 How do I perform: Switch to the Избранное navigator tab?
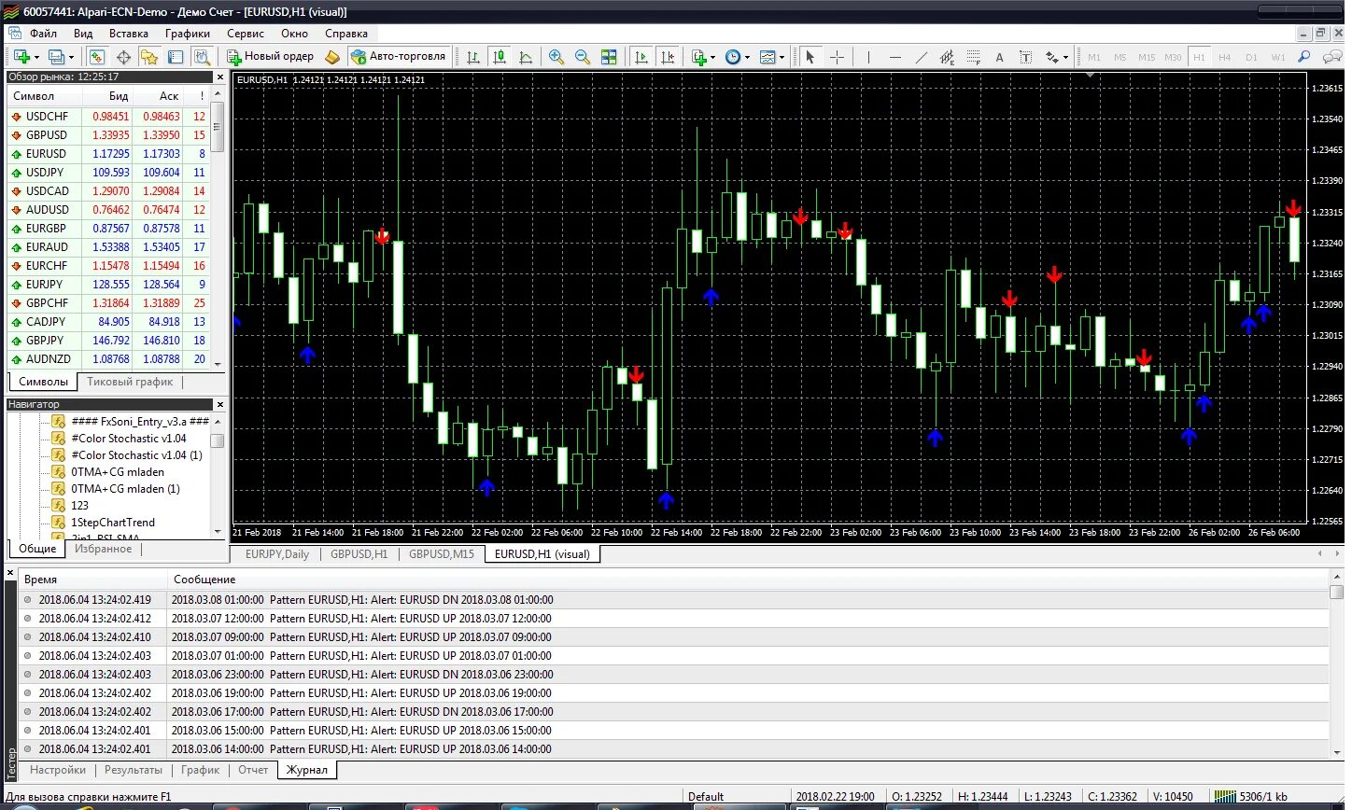point(103,549)
